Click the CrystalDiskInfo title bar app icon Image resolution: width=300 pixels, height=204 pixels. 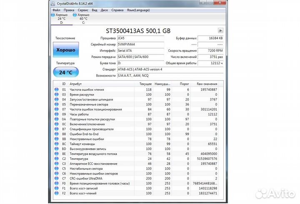coord(53,3)
